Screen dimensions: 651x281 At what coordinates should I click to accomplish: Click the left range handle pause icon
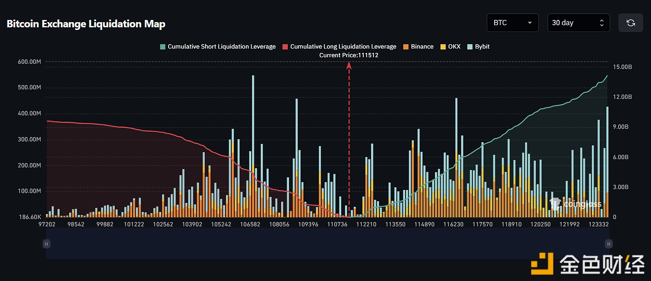[x=46, y=244]
